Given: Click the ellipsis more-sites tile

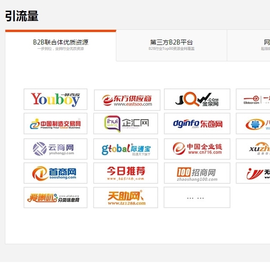Looking at the screenshot, I should [x=197, y=197].
